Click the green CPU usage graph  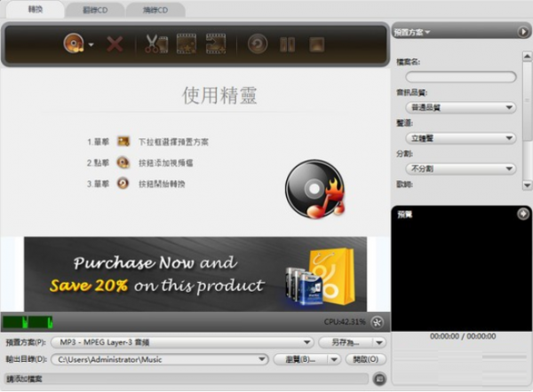pyautogui.click(x=28, y=322)
